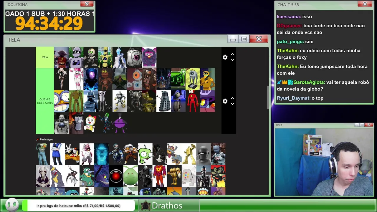The width and height of the screenshot is (377, 212).
Task: Pick the wheeled robot with the dog-like head
Action: (x=178, y=101)
